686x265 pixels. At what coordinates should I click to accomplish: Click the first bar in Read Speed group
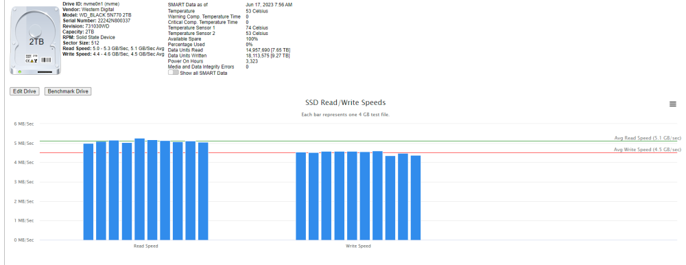[x=88, y=192]
